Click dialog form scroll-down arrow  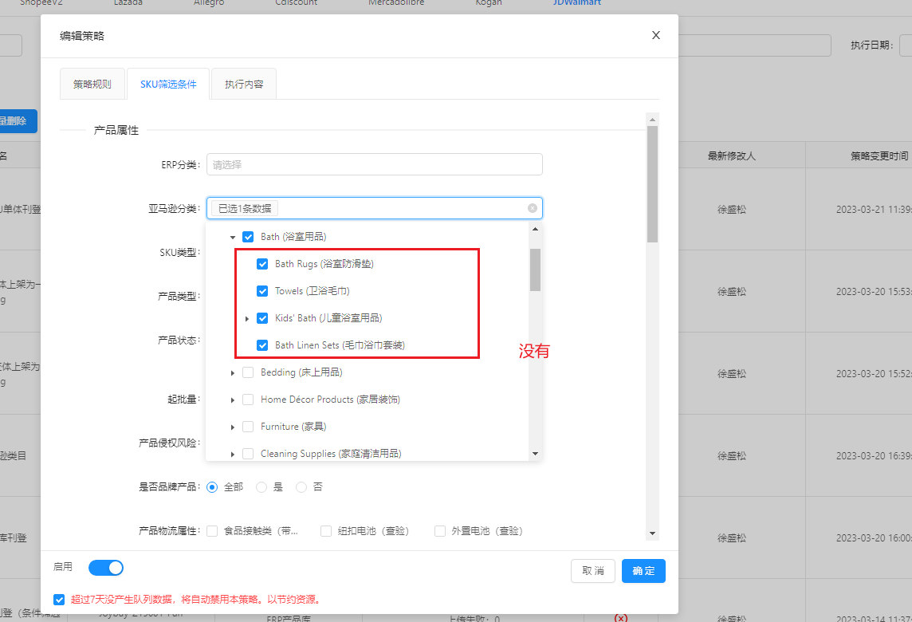click(x=653, y=533)
